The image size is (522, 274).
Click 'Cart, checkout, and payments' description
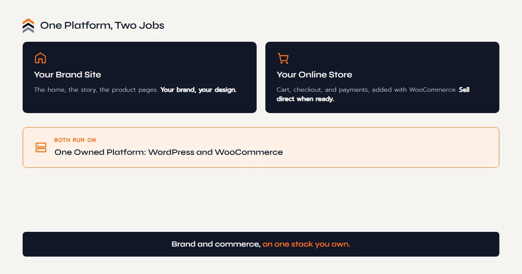click(367, 90)
